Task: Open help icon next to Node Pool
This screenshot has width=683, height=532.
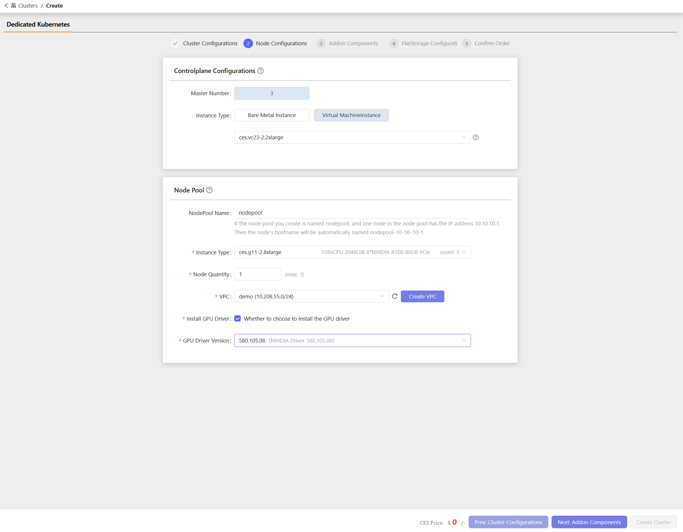Action: tap(209, 190)
